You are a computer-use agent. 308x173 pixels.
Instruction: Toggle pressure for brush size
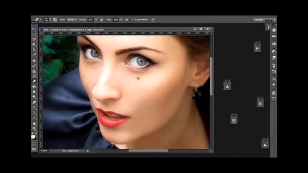pos(153,20)
